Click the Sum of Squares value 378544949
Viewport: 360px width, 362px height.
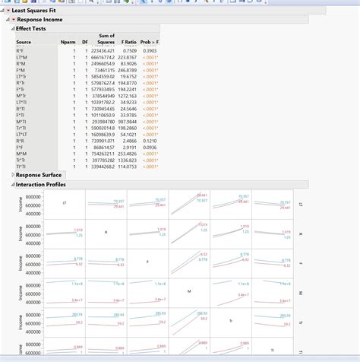103,96
